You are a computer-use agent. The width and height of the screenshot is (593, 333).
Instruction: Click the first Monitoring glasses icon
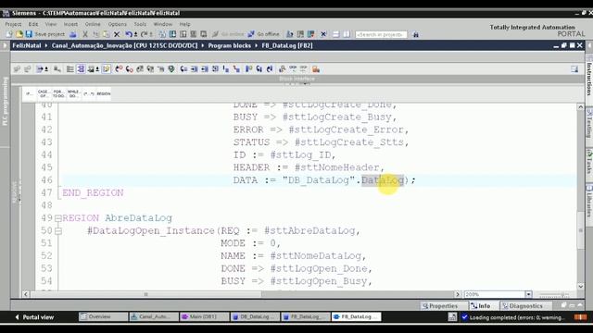tap(293, 69)
